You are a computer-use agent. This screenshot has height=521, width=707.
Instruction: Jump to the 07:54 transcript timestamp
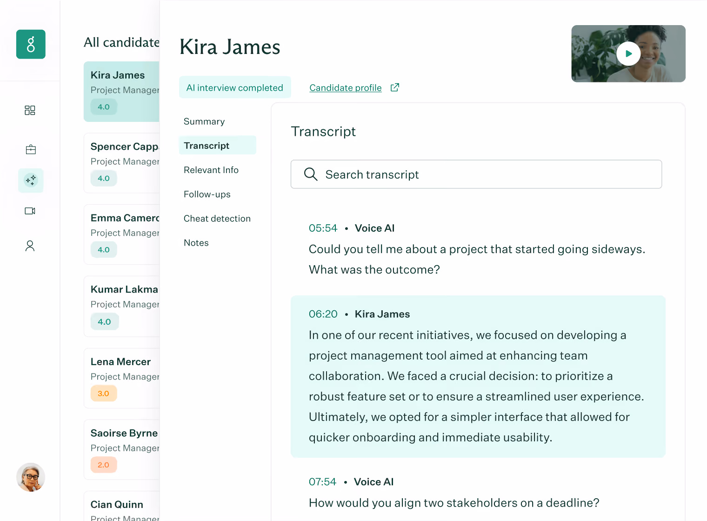pos(322,482)
